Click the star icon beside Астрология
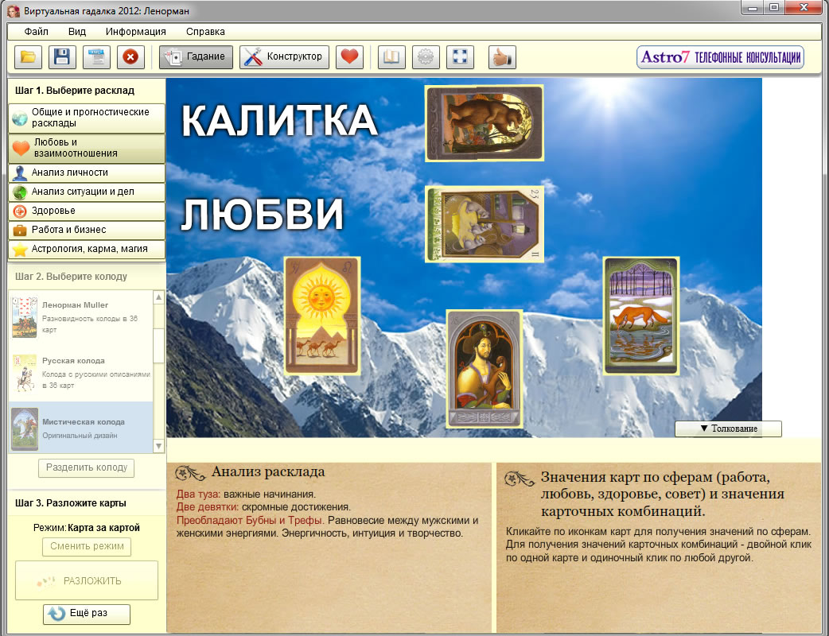This screenshot has width=829, height=636. click(x=20, y=250)
